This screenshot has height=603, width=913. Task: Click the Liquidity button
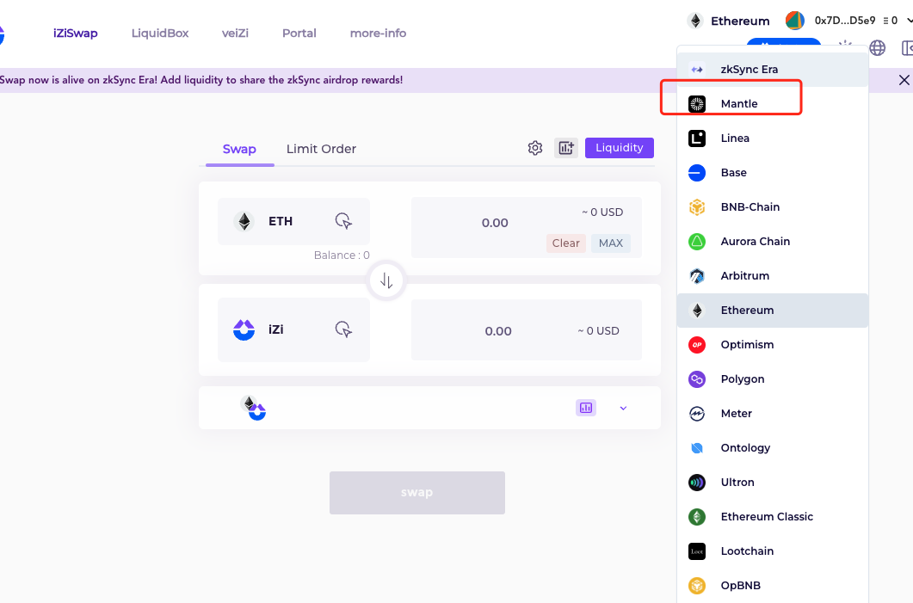pyautogui.click(x=620, y=148)
